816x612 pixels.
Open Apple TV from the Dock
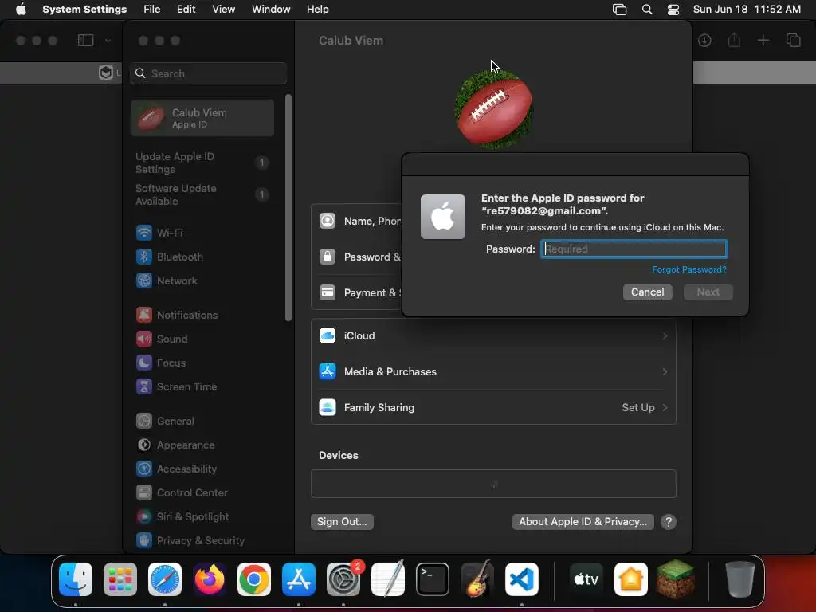pos(586,579)
